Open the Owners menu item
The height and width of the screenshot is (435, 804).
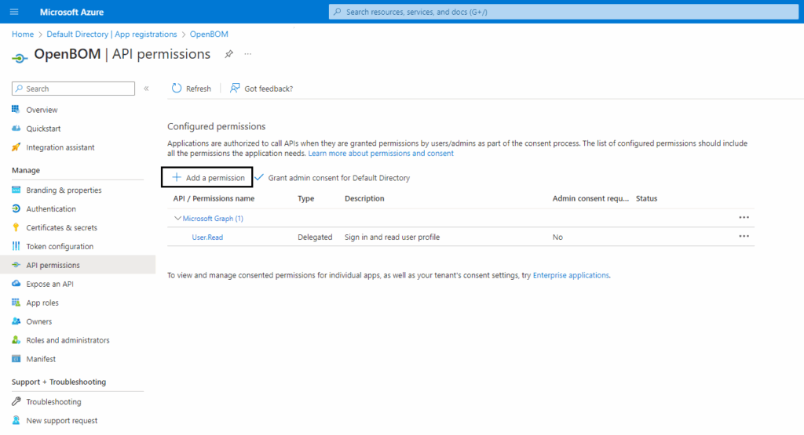coord(39,321)
